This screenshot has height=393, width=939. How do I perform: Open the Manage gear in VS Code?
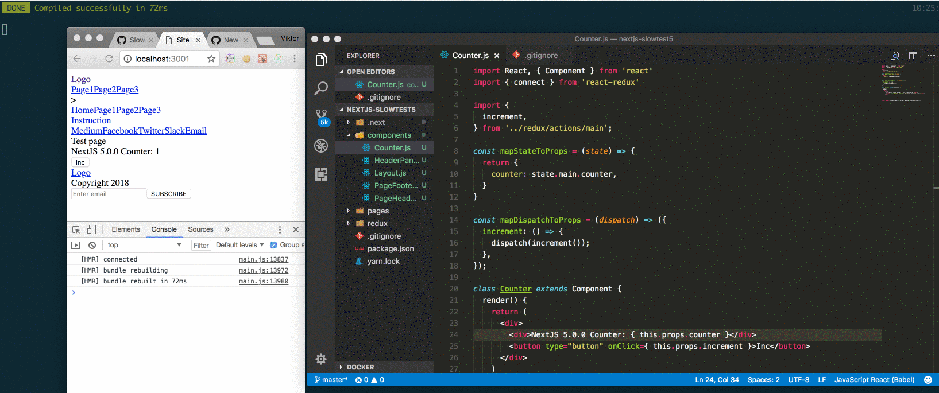[x=321, y=359]
